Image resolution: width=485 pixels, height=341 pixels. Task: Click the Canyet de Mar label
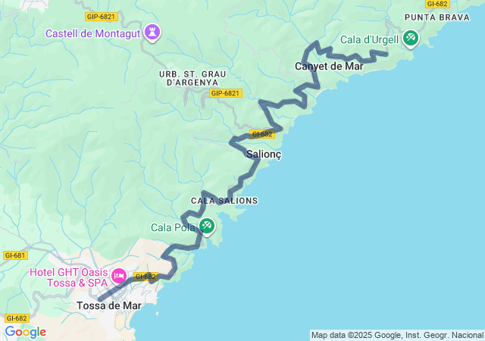(329, 66)
